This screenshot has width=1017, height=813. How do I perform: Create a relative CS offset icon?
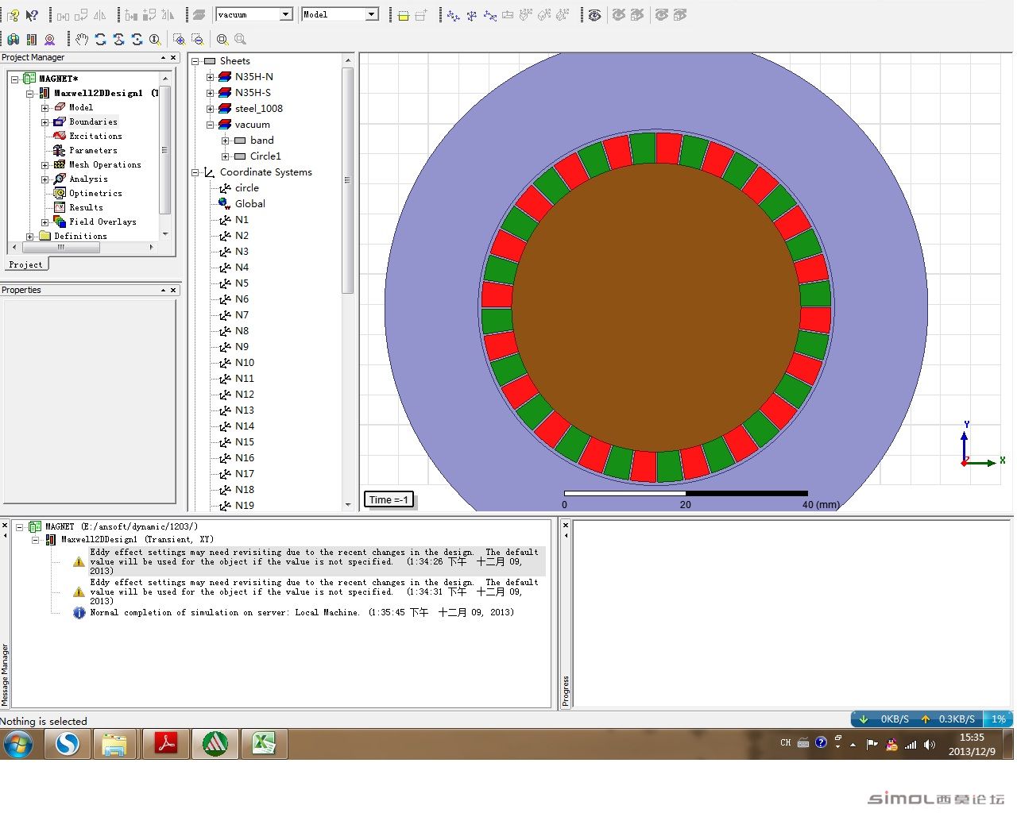coord(453,15)
